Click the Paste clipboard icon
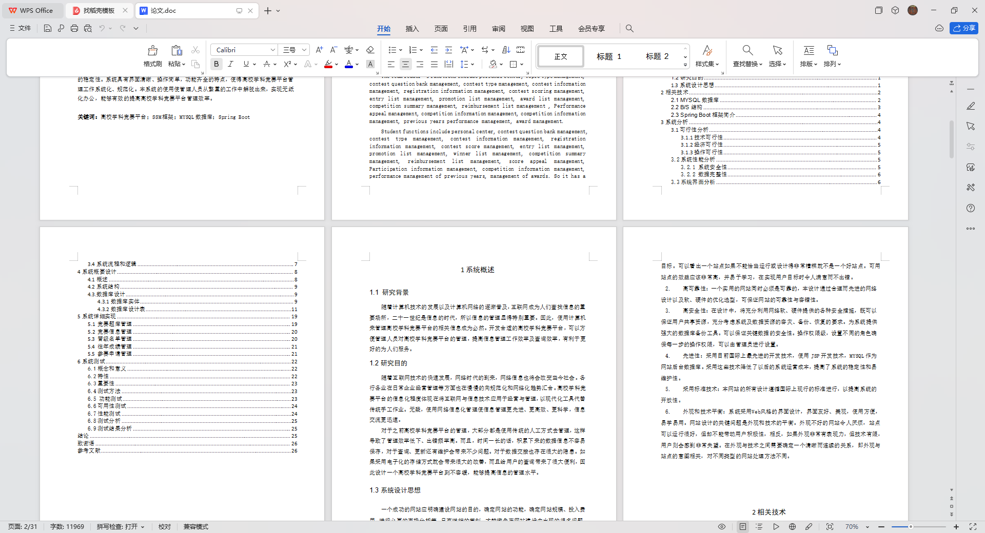The height and width of the screenshot is (533, 985). click(x=176, y=50)
